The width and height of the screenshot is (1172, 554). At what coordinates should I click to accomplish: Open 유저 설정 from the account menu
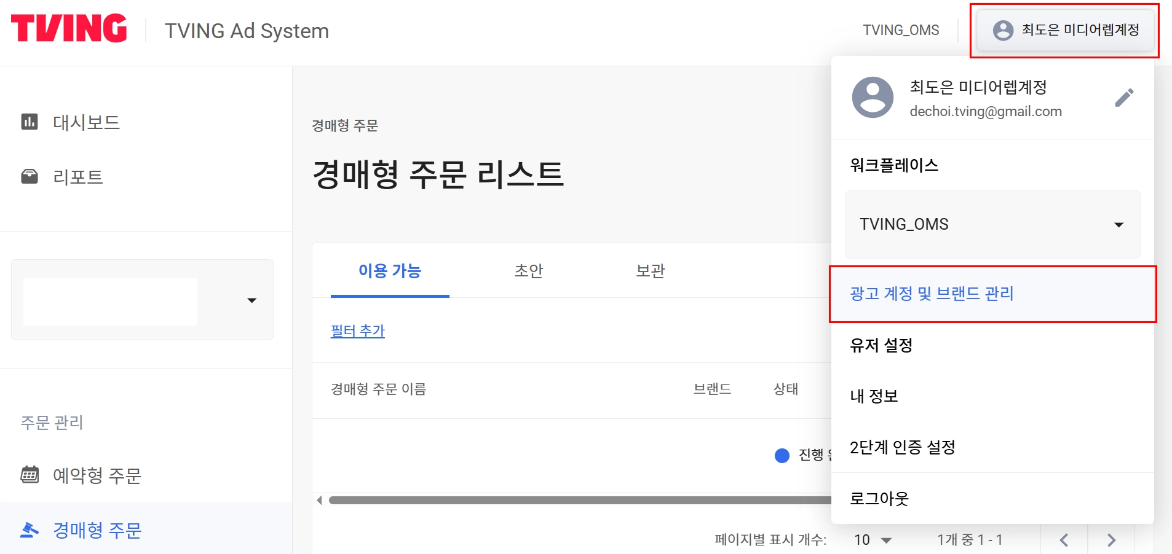click(x=881, y=345)
